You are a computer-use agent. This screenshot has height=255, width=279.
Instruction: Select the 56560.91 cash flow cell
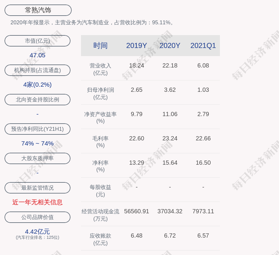tap(136, 211)
